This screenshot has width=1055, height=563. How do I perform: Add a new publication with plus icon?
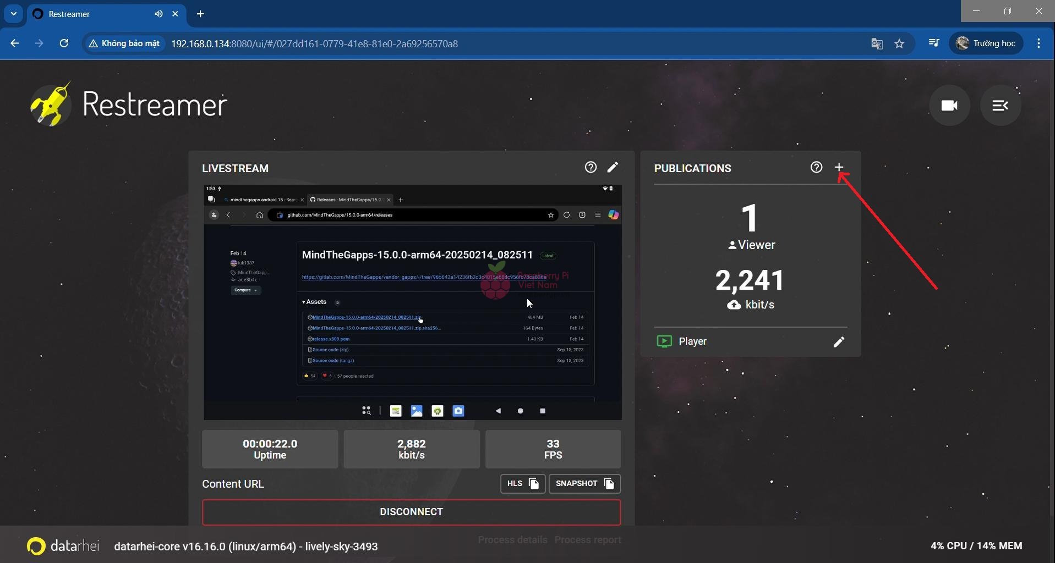tap(839, 167)
